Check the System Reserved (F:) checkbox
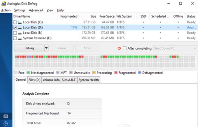The image size is (198, 127). click(15, 38)
